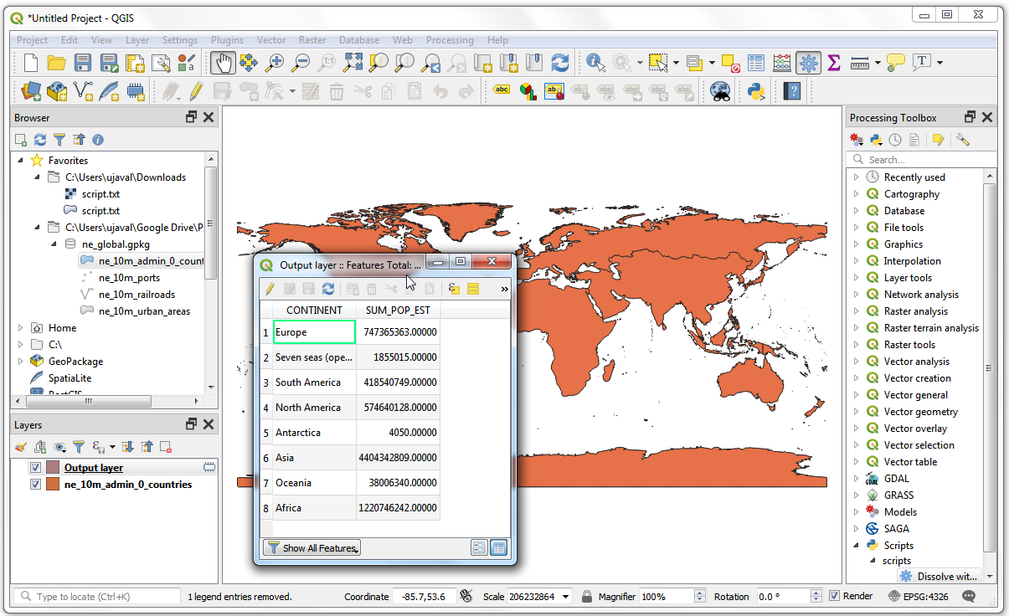Viewport: 1009px width, 616px height.
Task: Click the Zoom Full extent icon
Action: point(353,63)
